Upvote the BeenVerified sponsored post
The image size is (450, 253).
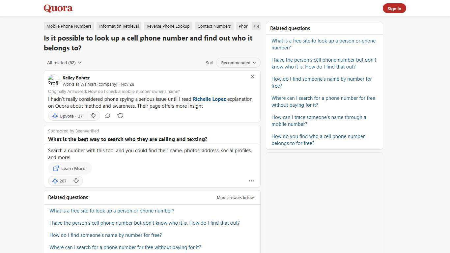click(59, 181)
